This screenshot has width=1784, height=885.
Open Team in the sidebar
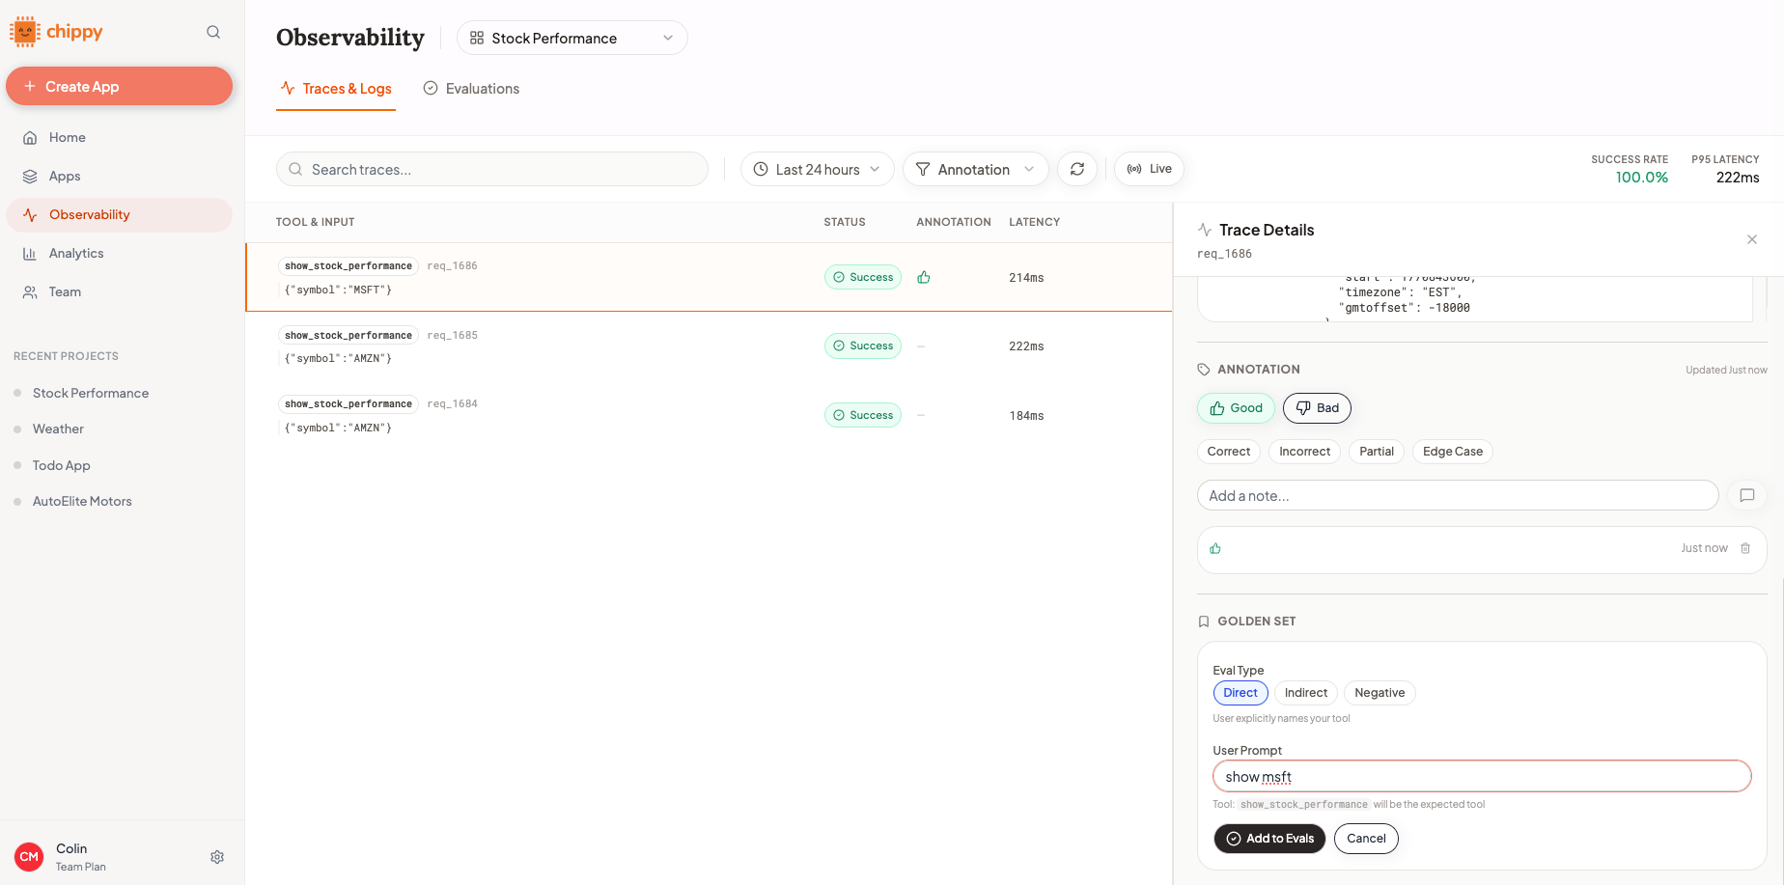pos(120,292)
